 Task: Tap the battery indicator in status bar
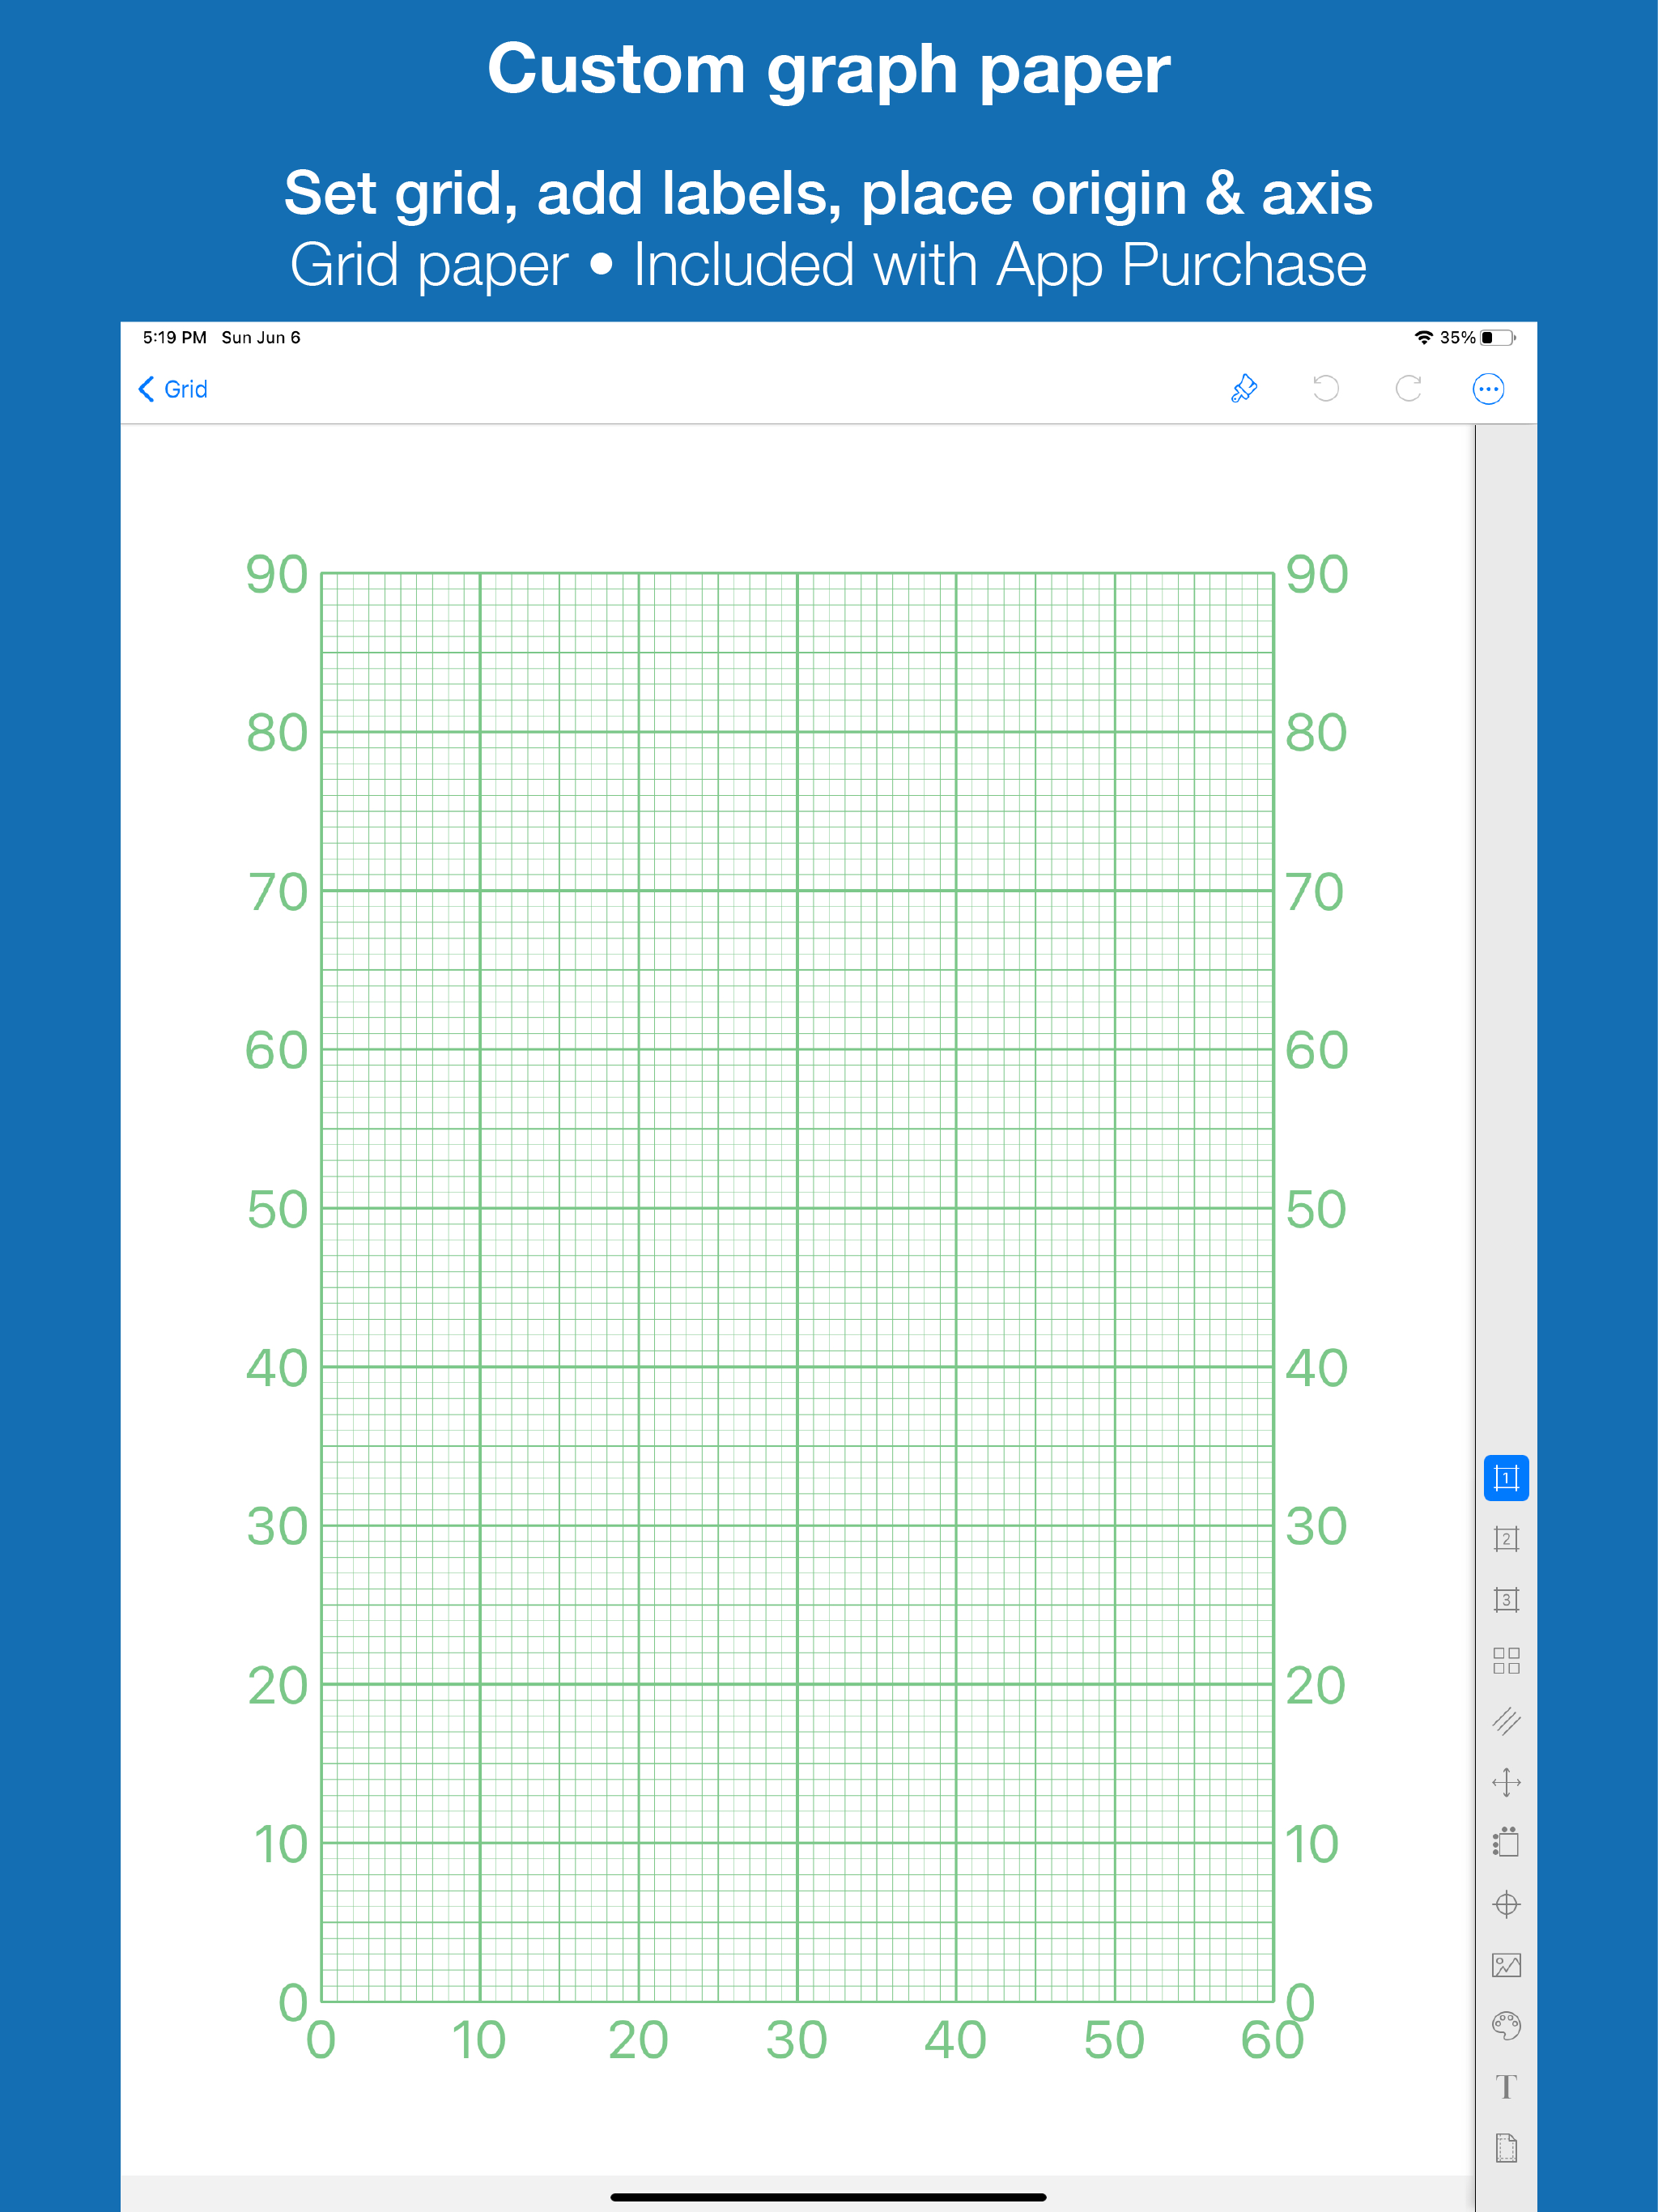pyautogui.click(x=1497, y=338)
